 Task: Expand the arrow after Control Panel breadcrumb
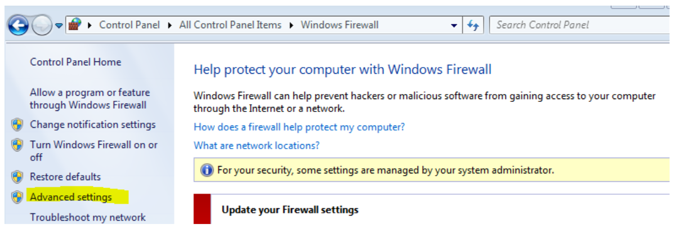tap(170, 25)
